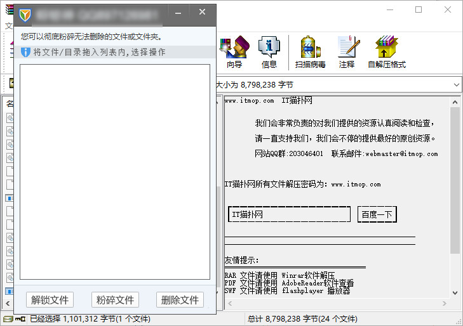The image size is (463, 326).
Task: Click the 您可以彻底粉碎无法删除的文件或文件夹 description text
Action: pos(91,37)
